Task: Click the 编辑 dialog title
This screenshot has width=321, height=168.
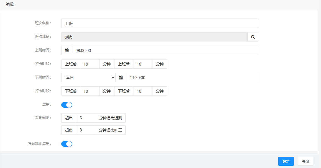Action: [10, 4]
